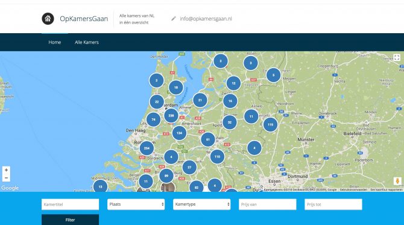Viewport: 404px width, 225px height.
Task: Expand the Kamertype dropdown
Action: [202, 204]
